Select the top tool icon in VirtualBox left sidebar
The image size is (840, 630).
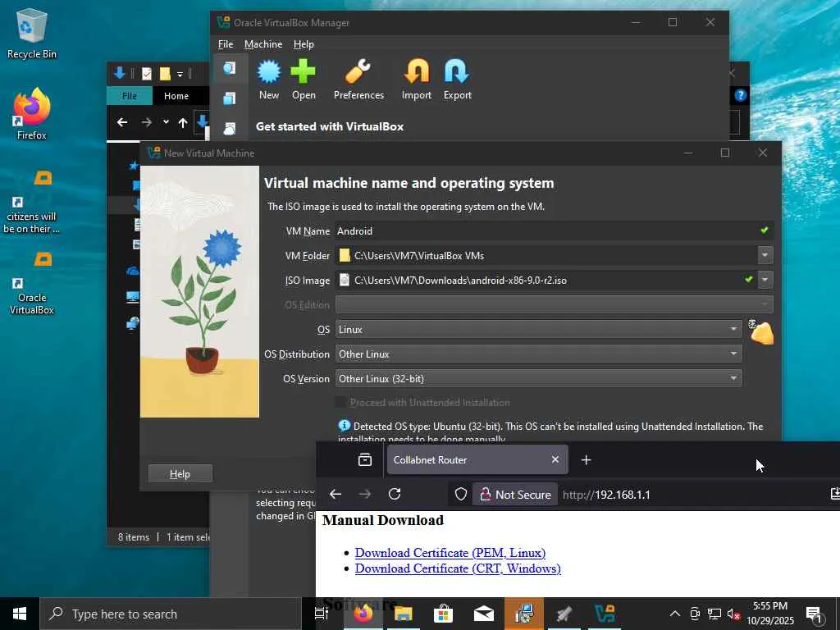230,68
